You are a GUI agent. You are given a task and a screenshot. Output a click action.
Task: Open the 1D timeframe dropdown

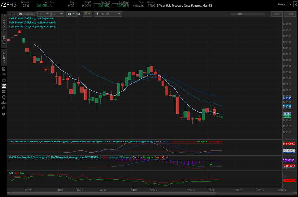point(44,14)
